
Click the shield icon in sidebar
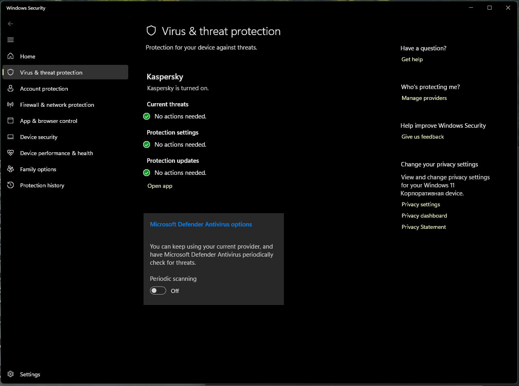pos(10,72)
